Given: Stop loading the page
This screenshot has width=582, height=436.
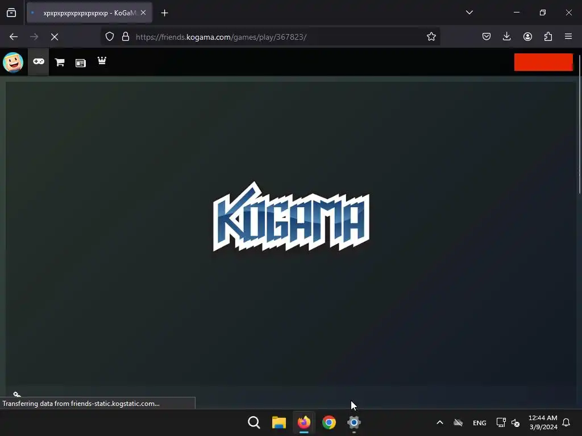Looking at the screenshot, I should coord(55,37).
